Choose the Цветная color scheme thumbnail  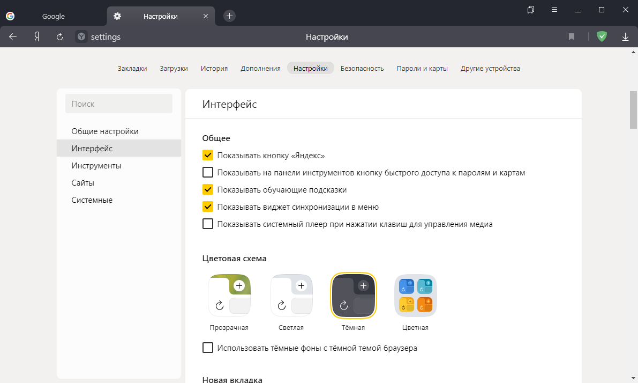(415, 296)
